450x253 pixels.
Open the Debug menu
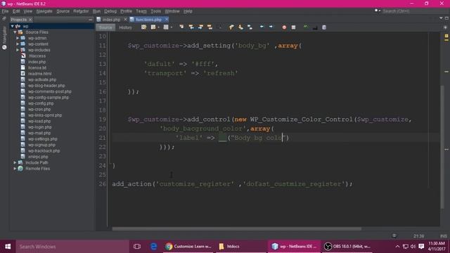[110, 11]
